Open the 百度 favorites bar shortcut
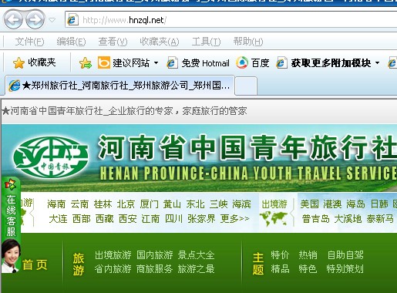 (x=253, y=62)
